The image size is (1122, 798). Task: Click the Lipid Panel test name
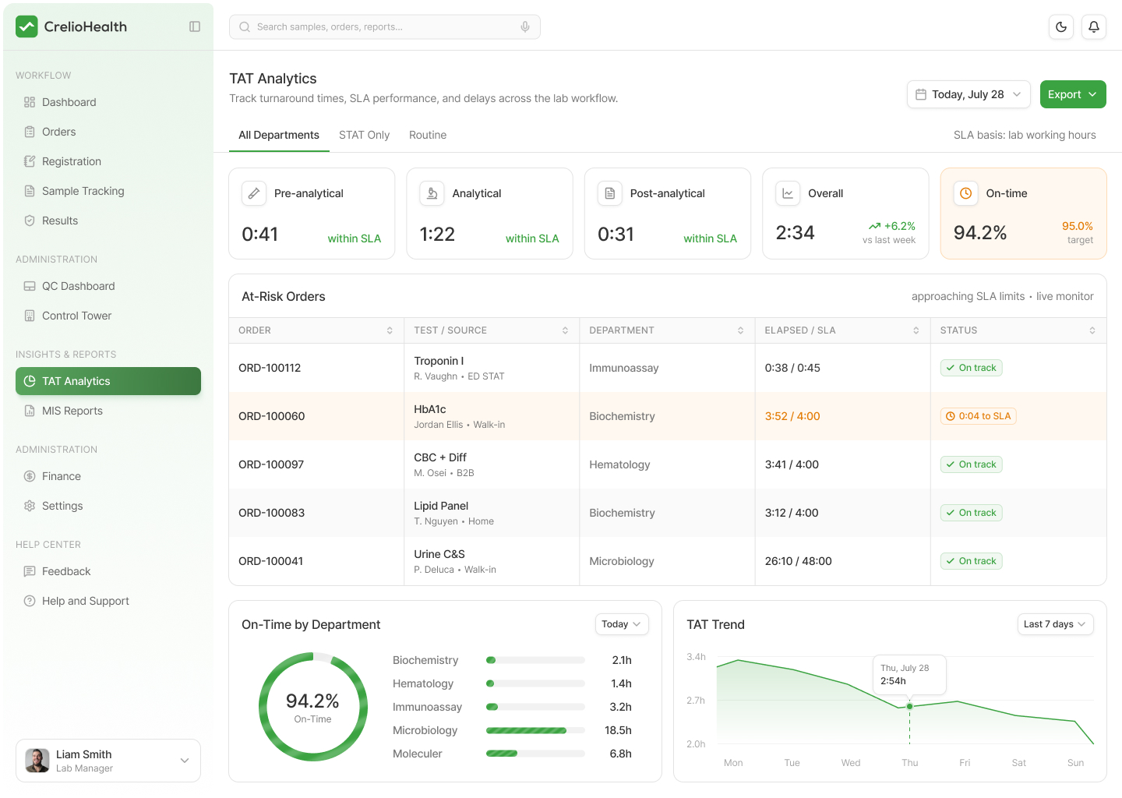[x=441, y=506]
